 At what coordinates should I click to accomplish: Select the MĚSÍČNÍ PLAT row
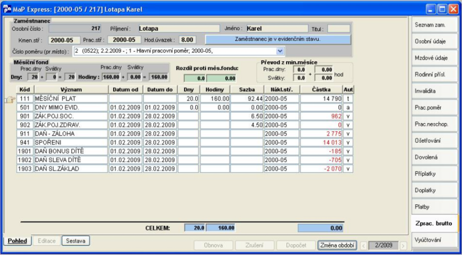coord(185,98)
